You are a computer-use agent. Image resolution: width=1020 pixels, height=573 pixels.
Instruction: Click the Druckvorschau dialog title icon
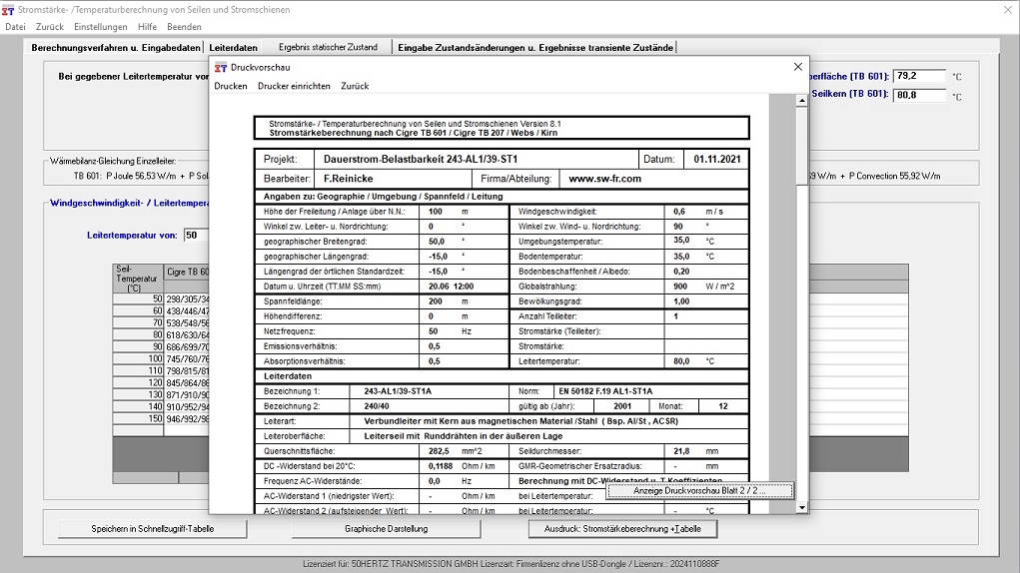[221, 67]
